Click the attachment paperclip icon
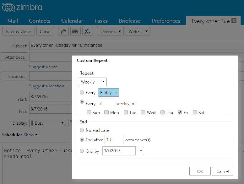Image resolution: width=244 pixels, height=184 pixels. pyautogui.click(x=63, y=32)
